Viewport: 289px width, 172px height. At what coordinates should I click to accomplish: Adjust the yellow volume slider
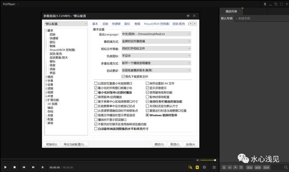[x=208, y=160]
